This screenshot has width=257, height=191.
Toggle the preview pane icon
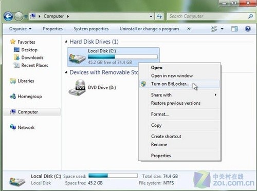[x=234, y=29]
